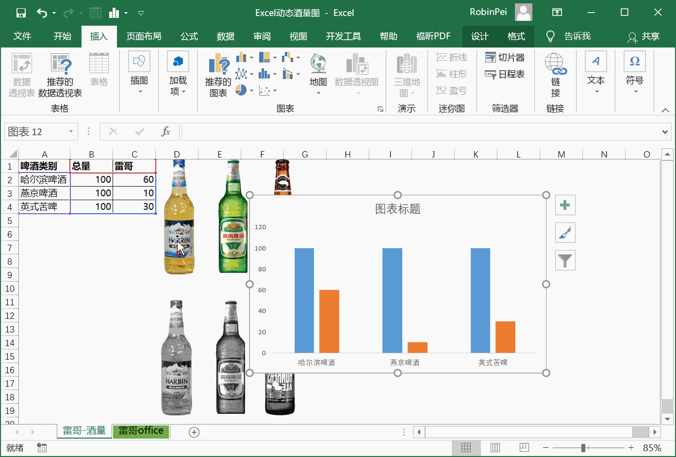
Task: Insert a column or bar chart
Action: tap(245, 58)
